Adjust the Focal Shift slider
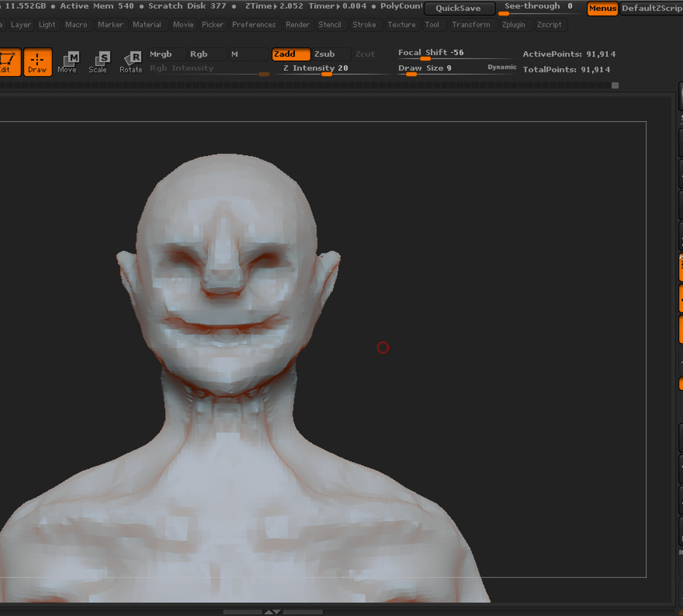 coord(456,53)
